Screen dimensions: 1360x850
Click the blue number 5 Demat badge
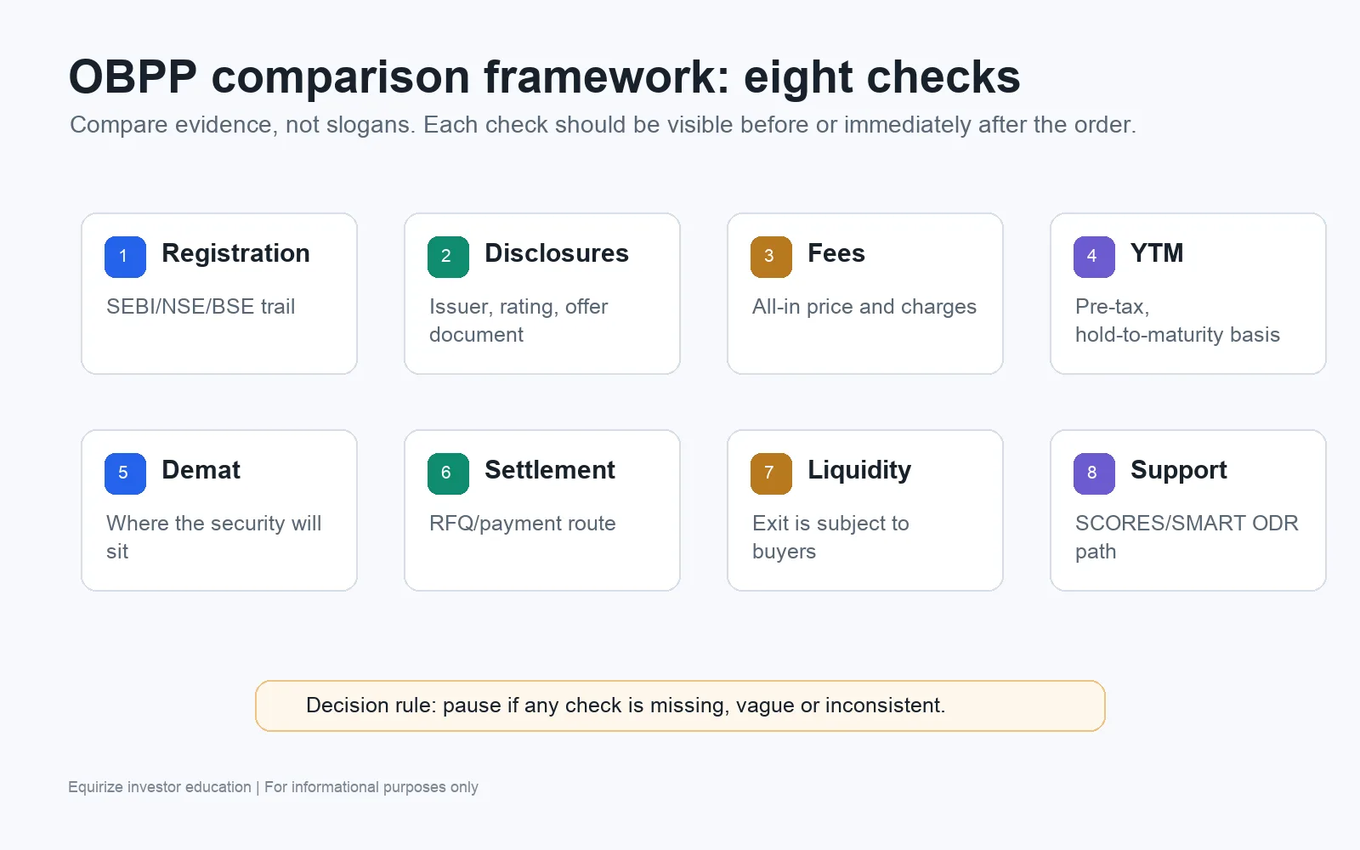[125, 473]
